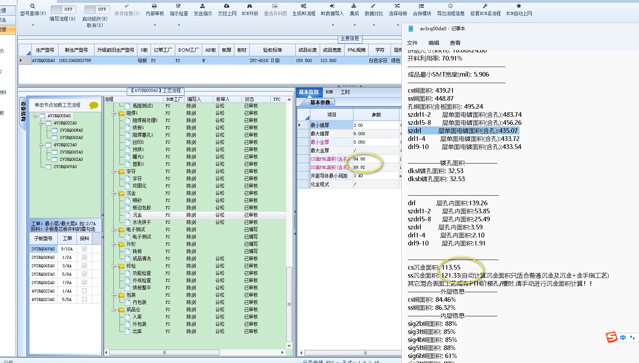Open MI数据导入 import icon

pos(332,6)
